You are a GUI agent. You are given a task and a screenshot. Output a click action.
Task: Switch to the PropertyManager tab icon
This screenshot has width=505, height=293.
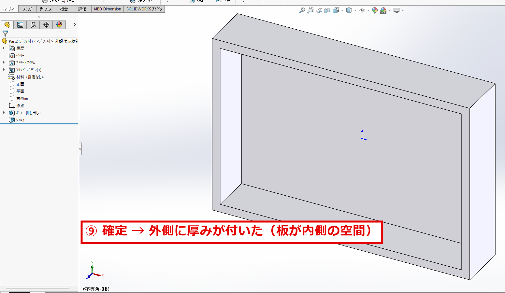point(20,25)
